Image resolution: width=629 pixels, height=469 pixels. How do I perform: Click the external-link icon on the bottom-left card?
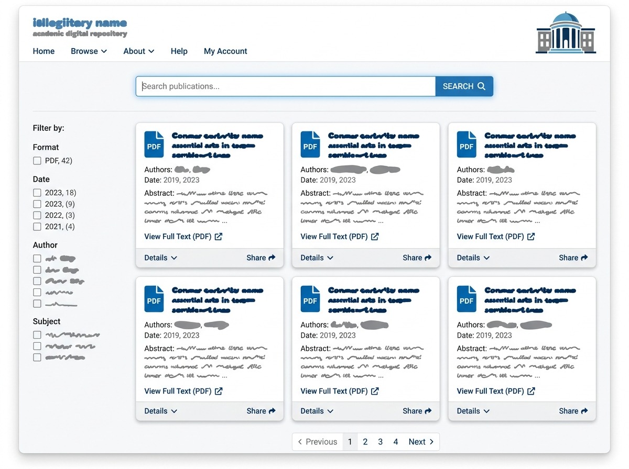tap(219, 391)
